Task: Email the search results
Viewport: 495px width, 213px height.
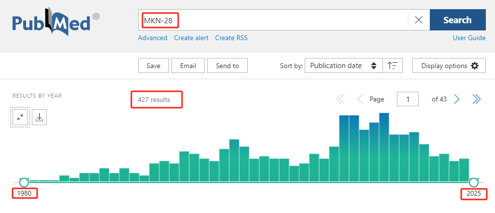Action: (188, 66)
